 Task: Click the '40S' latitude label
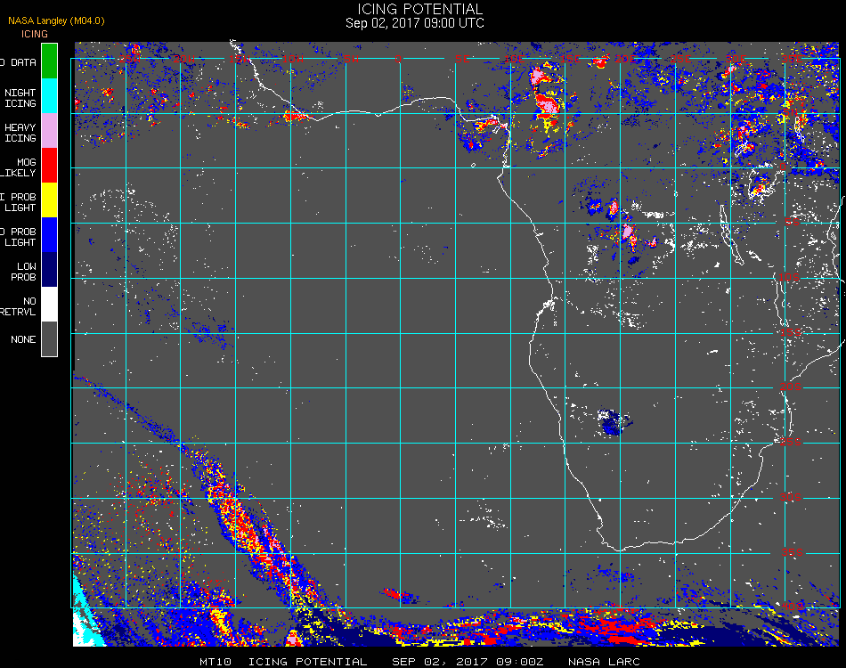coord(793,607)
